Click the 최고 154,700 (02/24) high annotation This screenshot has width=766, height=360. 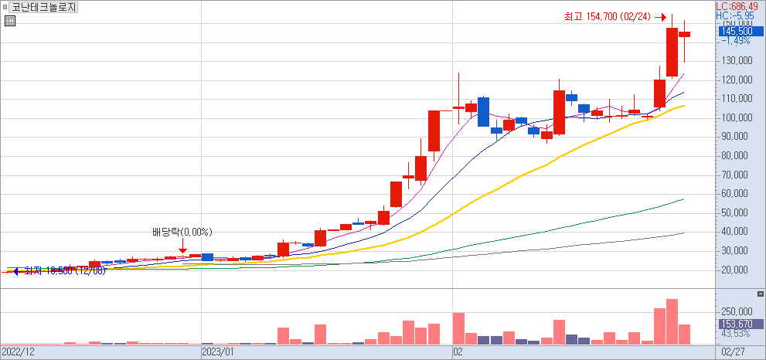click(608, 17)
